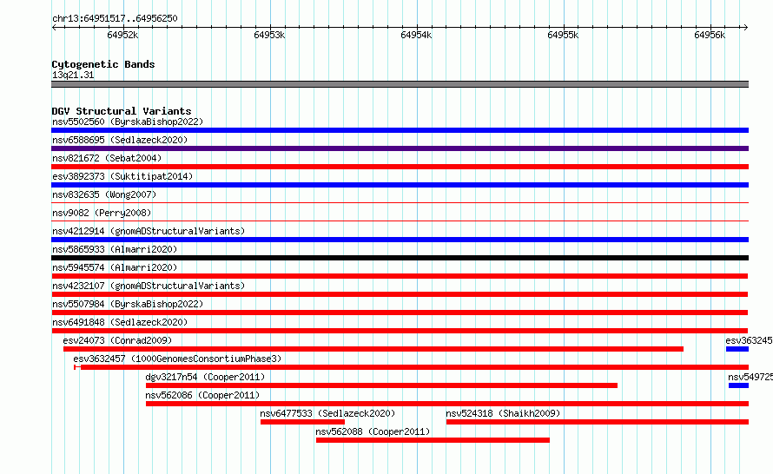Select the red nsv6491848 variant bar
The image size is (773, 474).
click(x=400, y=331)
